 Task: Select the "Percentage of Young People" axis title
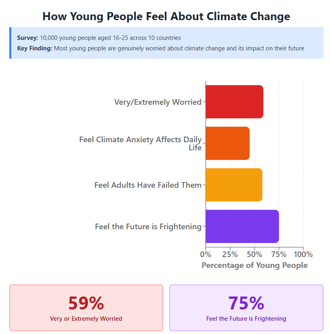tap(254, 265)
